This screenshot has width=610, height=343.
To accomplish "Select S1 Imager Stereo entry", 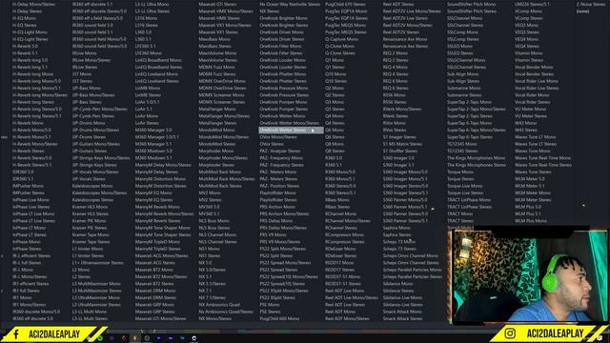I will (399, 137).
